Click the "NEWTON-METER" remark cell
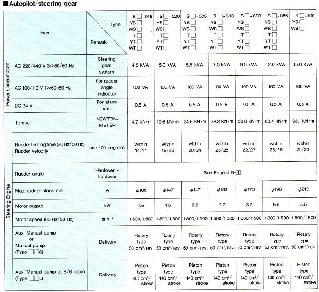 pyautogui.click(x=107, y=122)
